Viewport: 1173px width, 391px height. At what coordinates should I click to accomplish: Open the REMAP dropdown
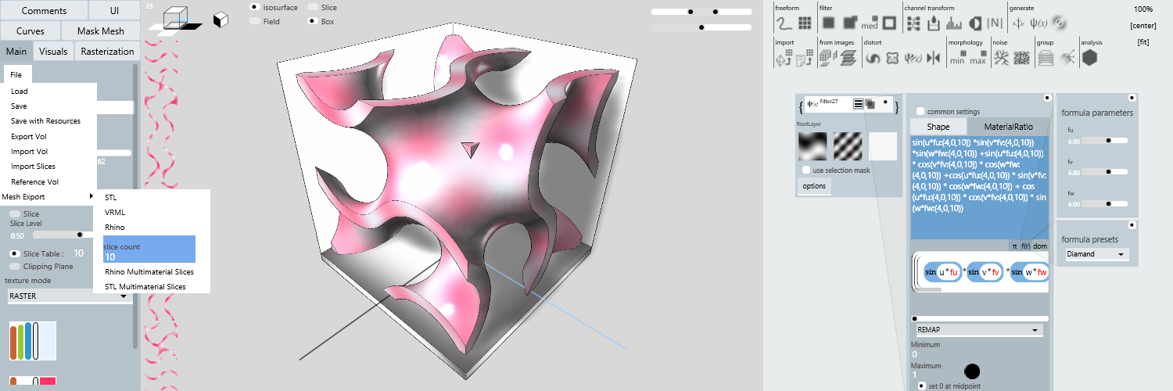(977, 330)
